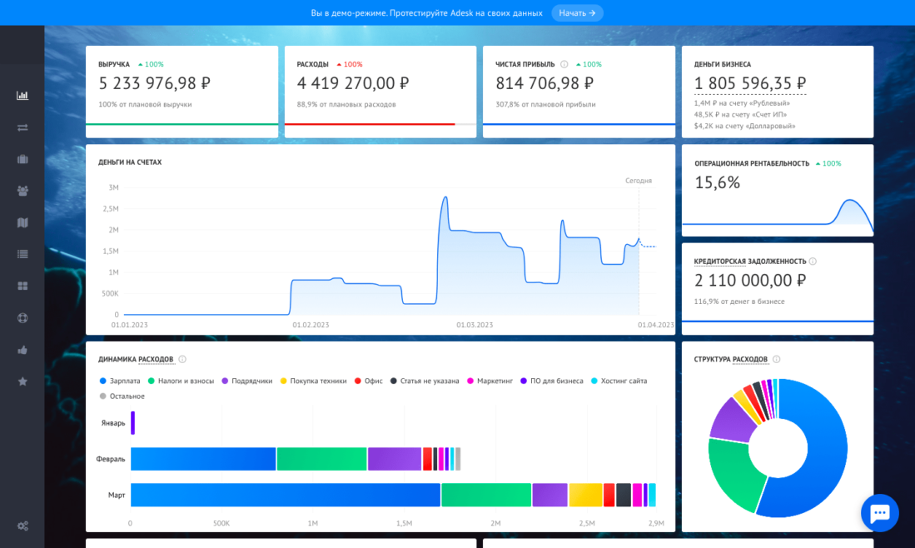Open the people group icon in sidebar
Image resolution: width=915 pixels, height=548 pixels.
(22, 191)
